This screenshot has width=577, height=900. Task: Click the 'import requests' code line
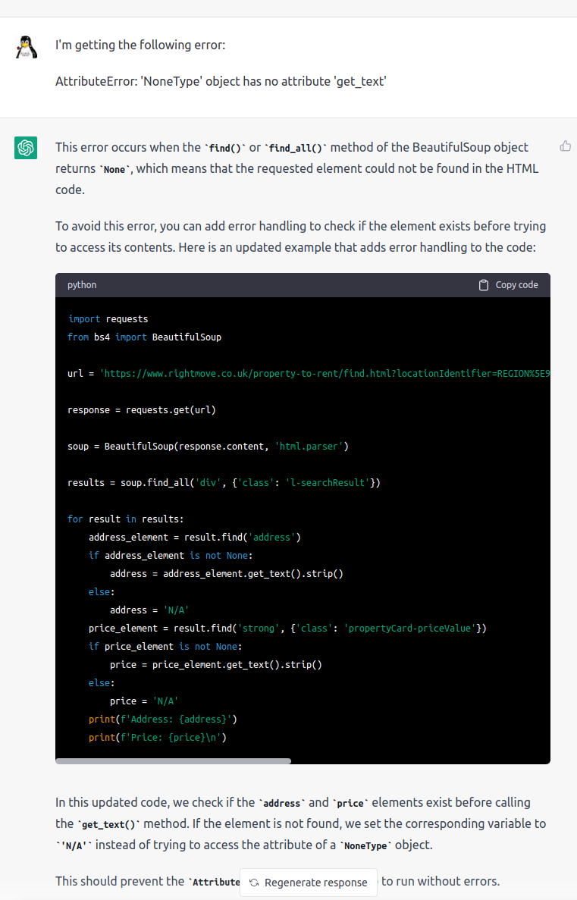(108, 319)
